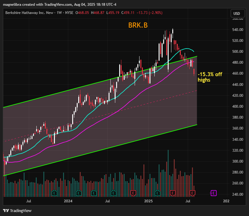
Task: Click the Berkshire Hathaway Inc. New symbol title
Action: pyautogui.click(x=29, y=13)
